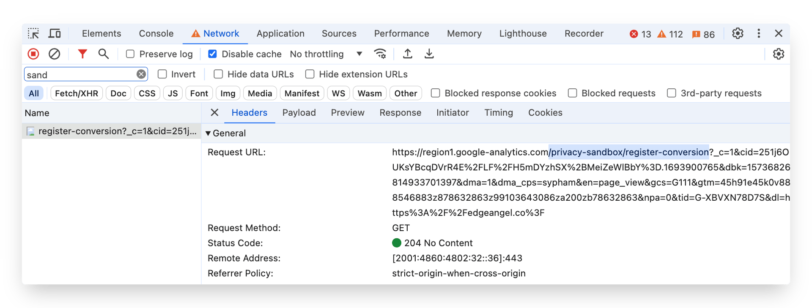Click the export HAR download icon
This screenshot has width=812, height=308.
429,54
